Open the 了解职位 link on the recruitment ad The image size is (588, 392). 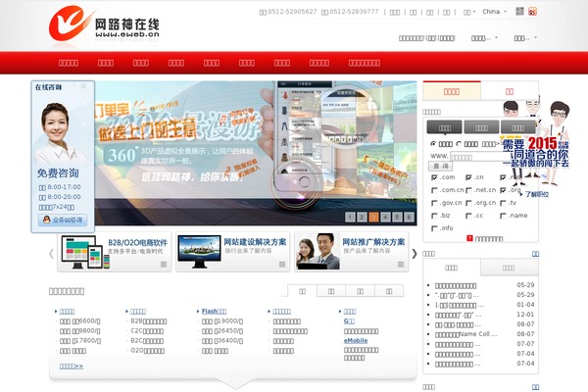pyautogui.click(x=537, y=194)
